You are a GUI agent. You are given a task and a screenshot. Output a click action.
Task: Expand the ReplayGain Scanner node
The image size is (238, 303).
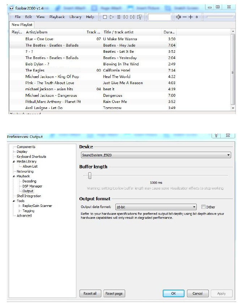[20, 206]
